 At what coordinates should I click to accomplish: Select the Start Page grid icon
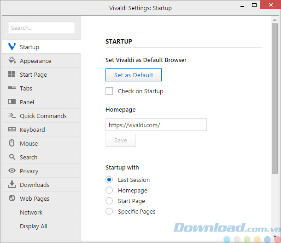pyautogui.click(x=12, y=74)
